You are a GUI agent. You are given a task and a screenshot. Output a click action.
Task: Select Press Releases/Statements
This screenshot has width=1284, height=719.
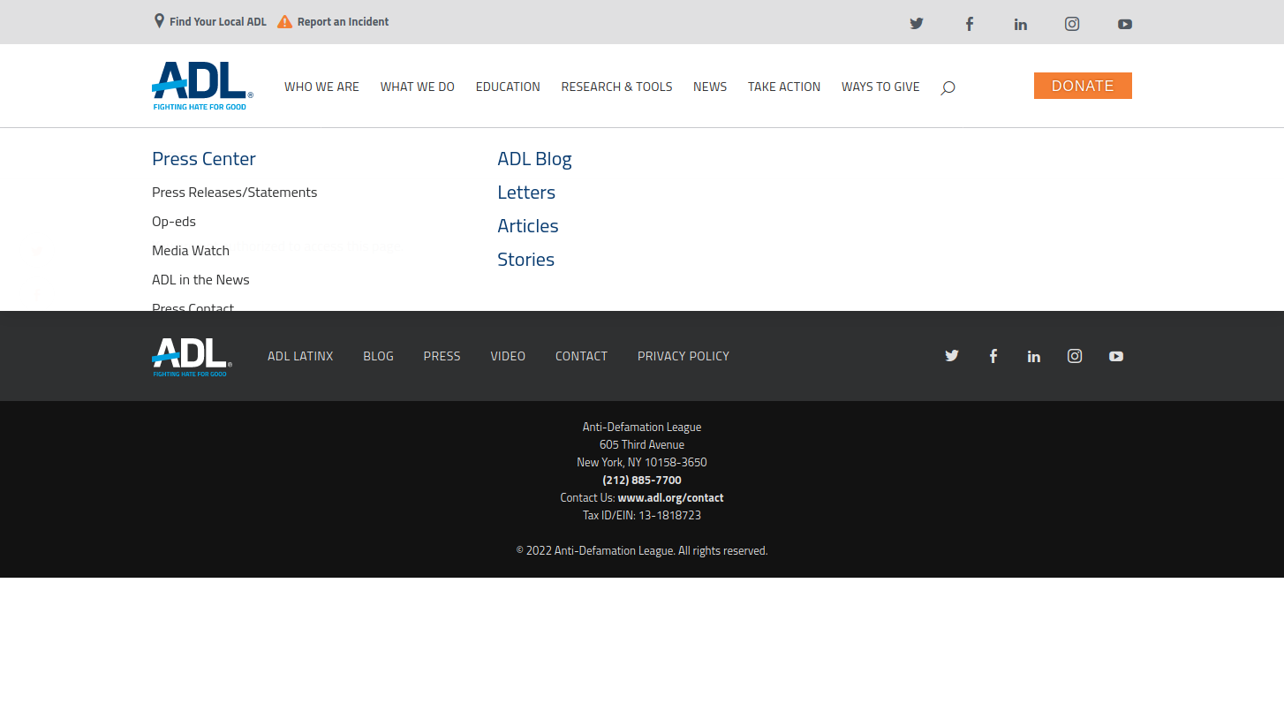234,193
